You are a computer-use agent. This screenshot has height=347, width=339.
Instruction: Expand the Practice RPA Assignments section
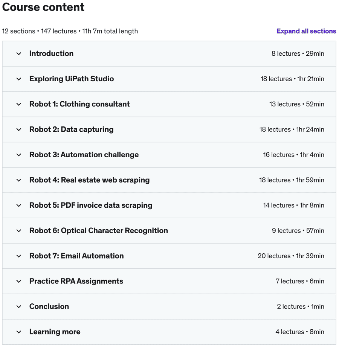pyautogui.click(x=76, y=281)
